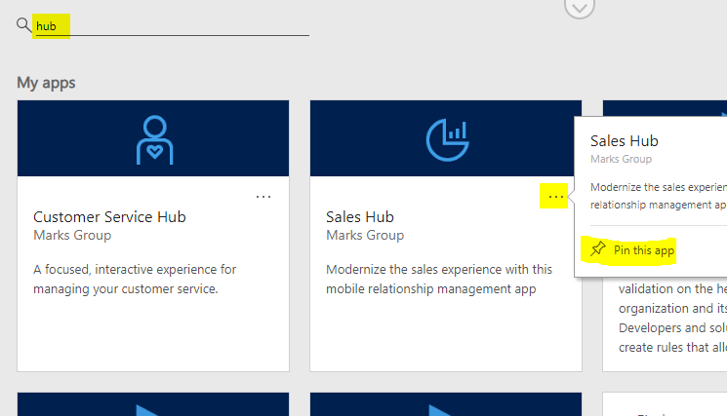Click the second-row left app play icon
The width and height of the screenshot is (727, 416).
coord(147,410)
